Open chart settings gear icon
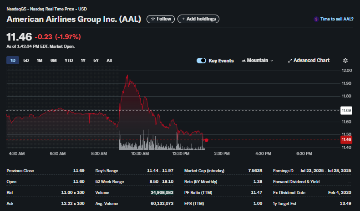This screenshot has width=360, height=211. [345, 61]
